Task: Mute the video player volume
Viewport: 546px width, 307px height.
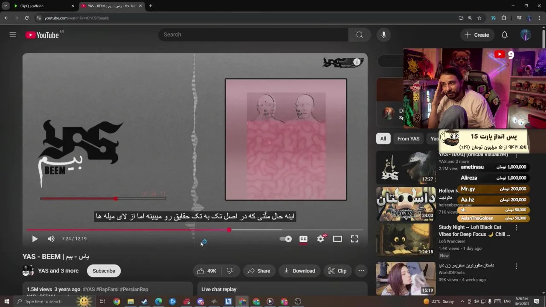Action: [x=51, y=239]
